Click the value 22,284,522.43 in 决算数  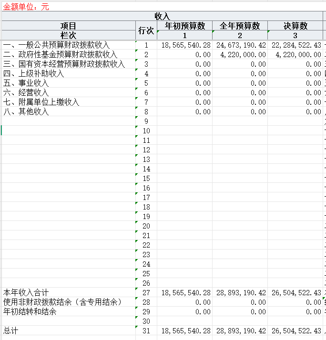click(296, 45)
